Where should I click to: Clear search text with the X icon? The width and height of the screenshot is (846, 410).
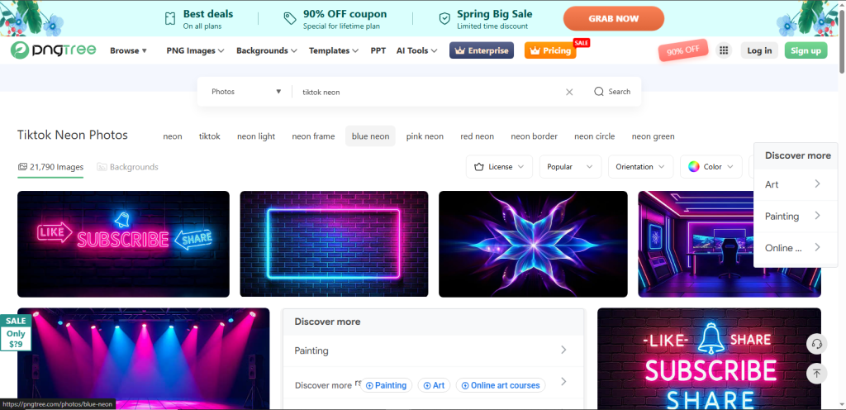pos(569,92)
